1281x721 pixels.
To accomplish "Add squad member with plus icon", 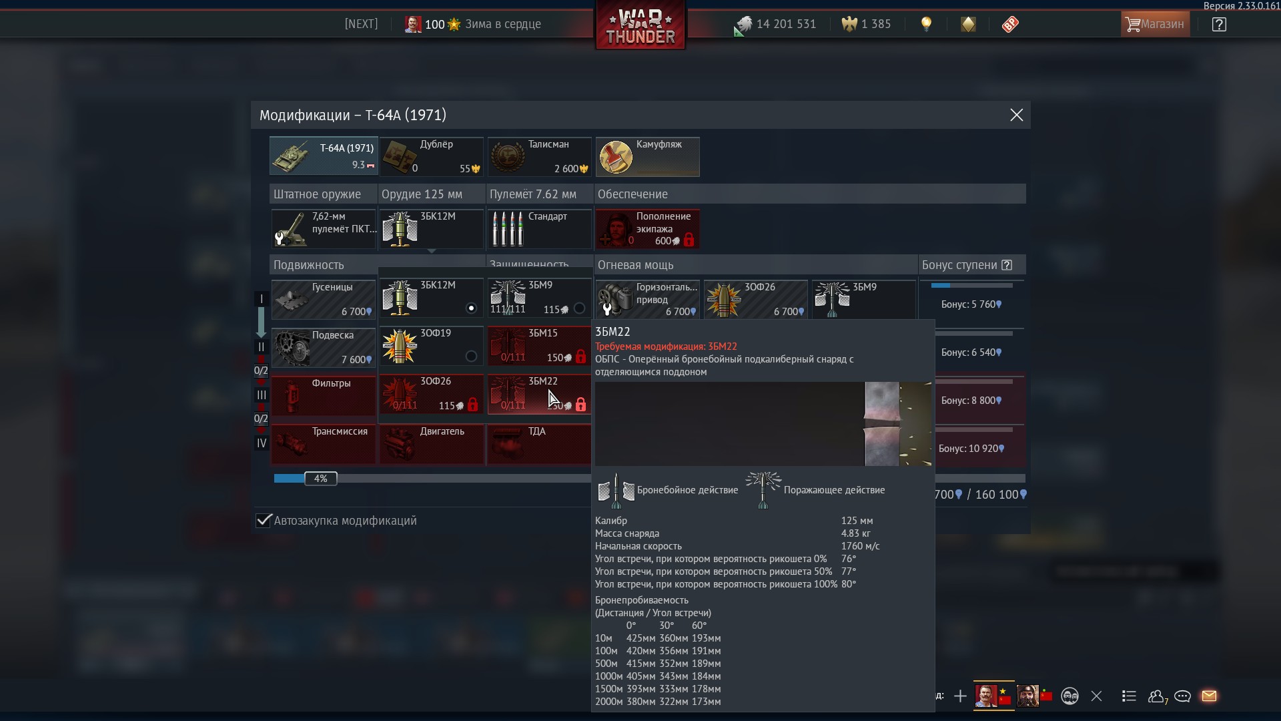I will pos(960,696).
